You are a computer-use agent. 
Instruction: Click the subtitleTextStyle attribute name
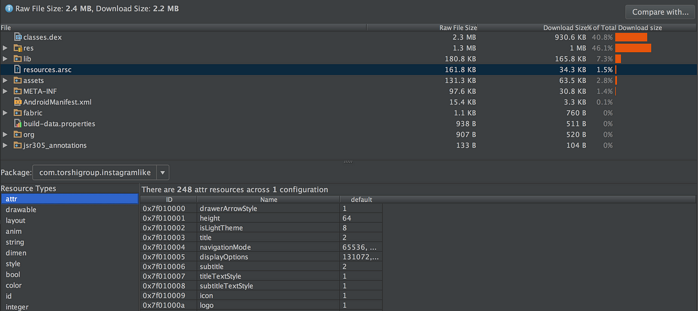226,286
